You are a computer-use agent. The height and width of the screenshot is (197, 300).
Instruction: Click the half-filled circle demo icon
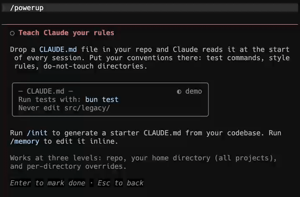(x=179, y=92)
